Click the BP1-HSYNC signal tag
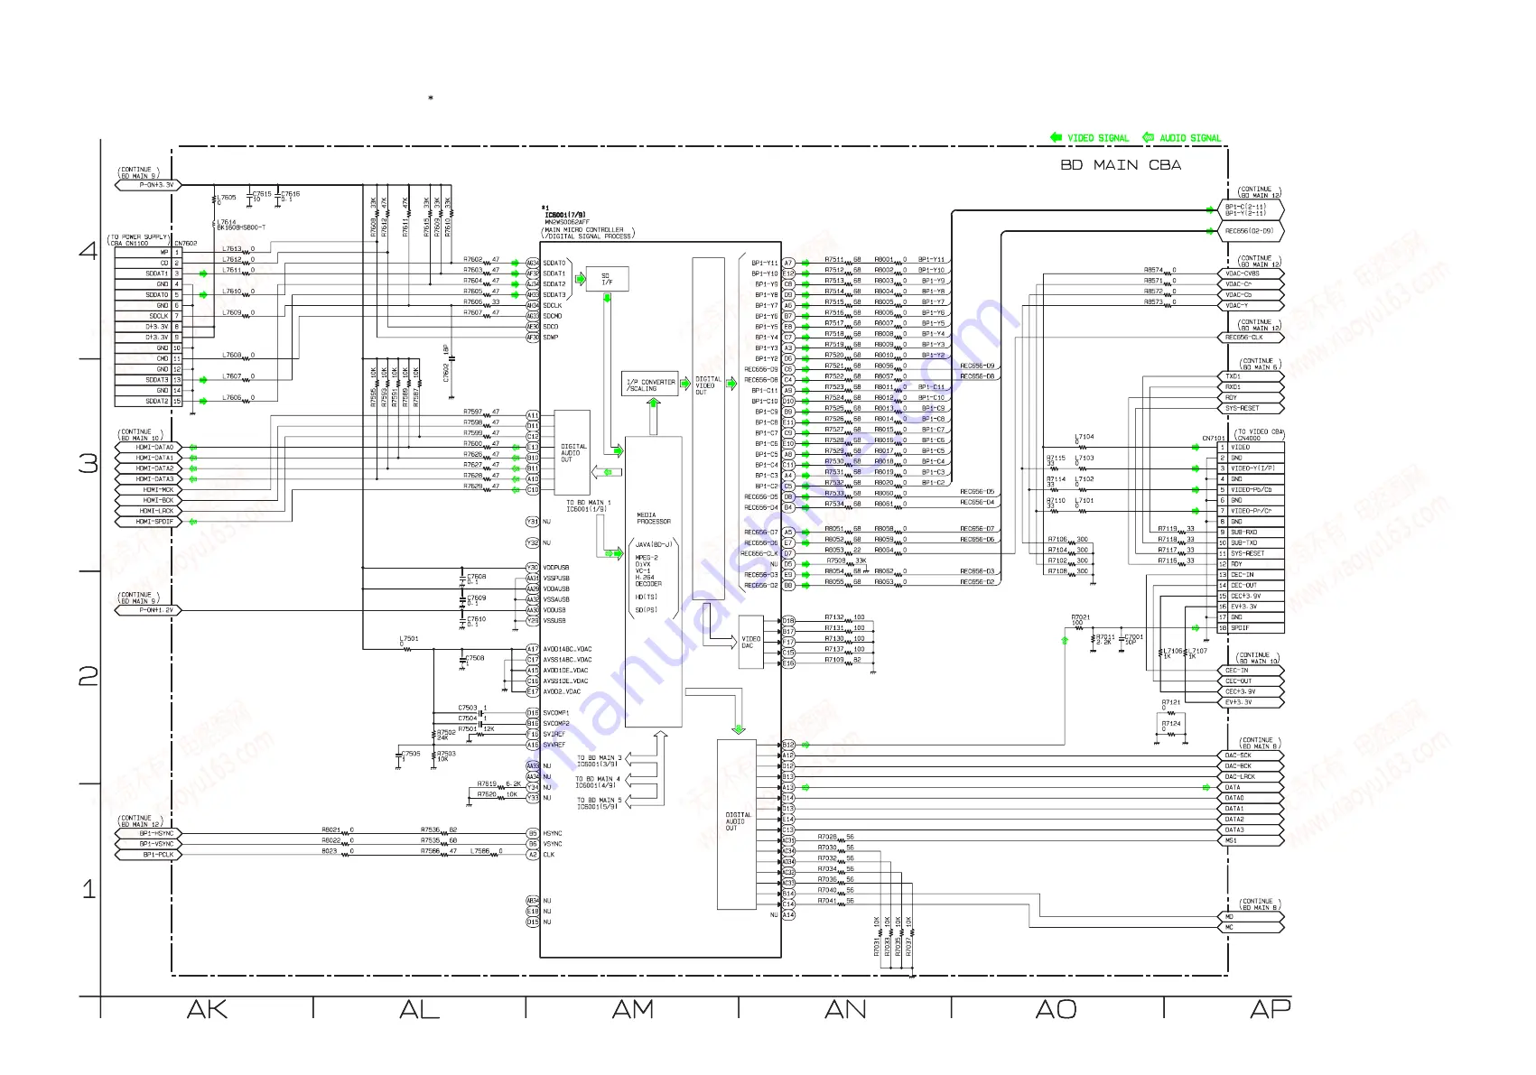This screenshot has width=1536, height=1075. 149,834
